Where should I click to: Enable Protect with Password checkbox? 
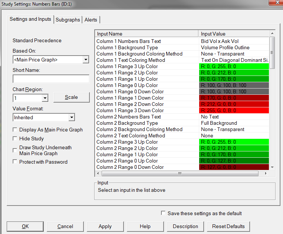point(15,162)
